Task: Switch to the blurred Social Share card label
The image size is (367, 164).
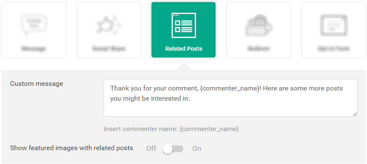Action: coord(109,49)
